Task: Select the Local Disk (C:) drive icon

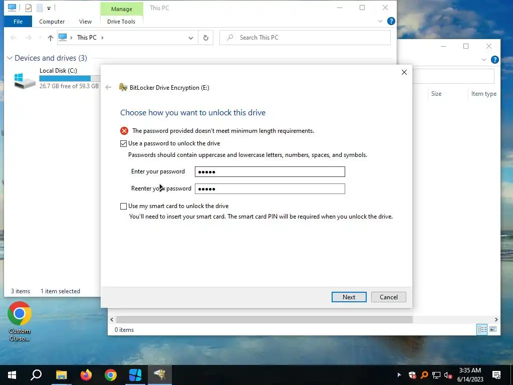Action: click(x=25, y=81)
